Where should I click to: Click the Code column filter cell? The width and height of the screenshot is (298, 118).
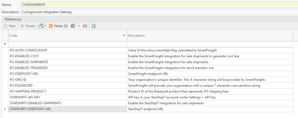pos(67,44)
